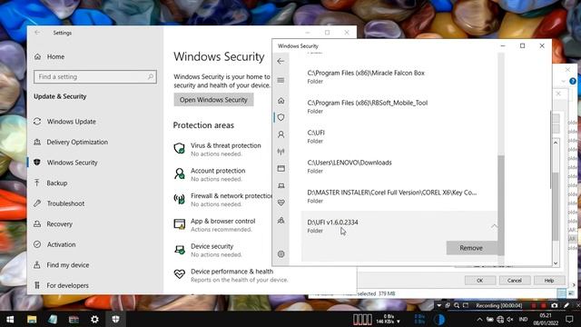Show hidden tray icons chevron
Image resolution: width=581 pixels, height=327 pixels.
(479, 319)
